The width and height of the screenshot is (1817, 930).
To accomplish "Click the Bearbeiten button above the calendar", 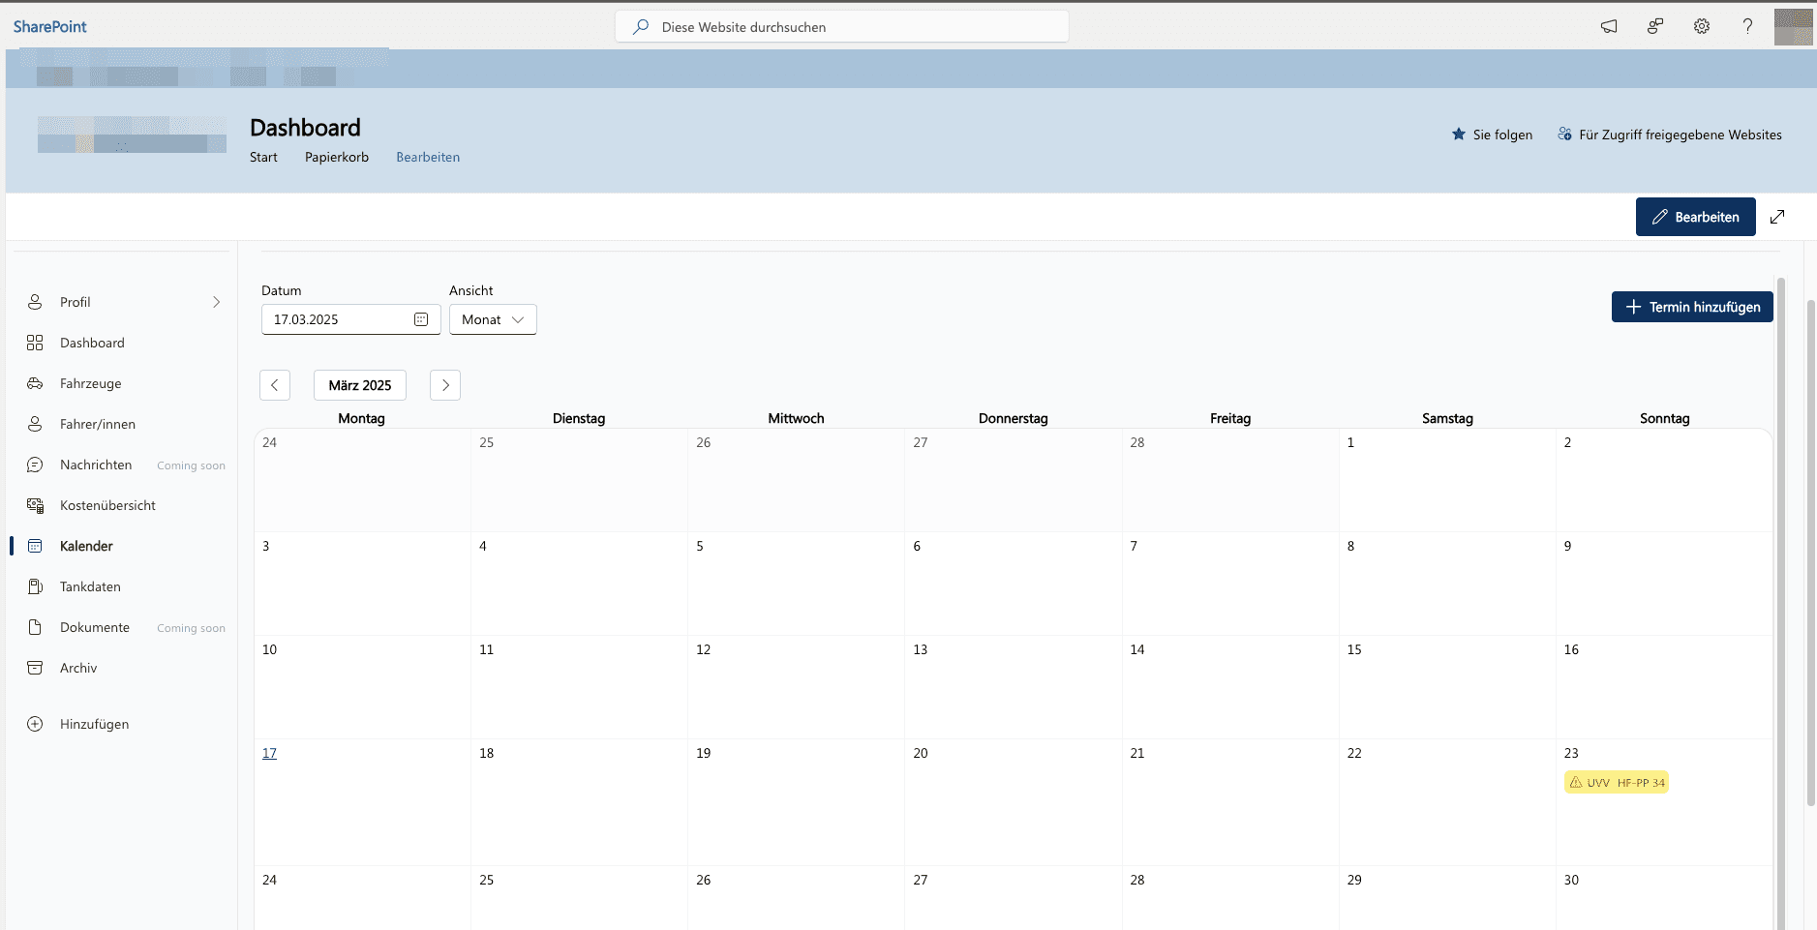I will pos(1694,216).
